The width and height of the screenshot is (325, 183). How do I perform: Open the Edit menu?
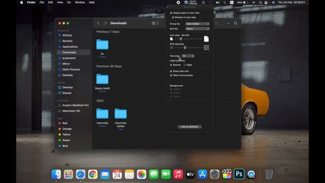[50, 3]
